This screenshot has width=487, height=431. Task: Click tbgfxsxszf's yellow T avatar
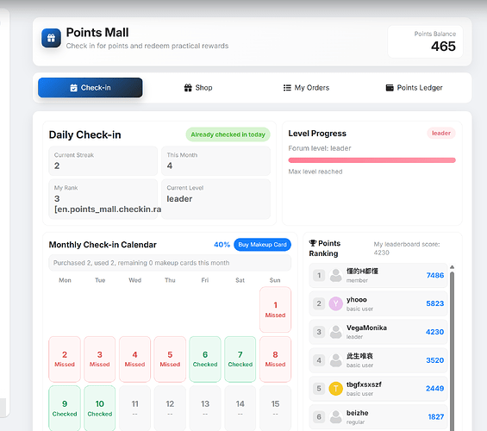[x=336, y=389]
